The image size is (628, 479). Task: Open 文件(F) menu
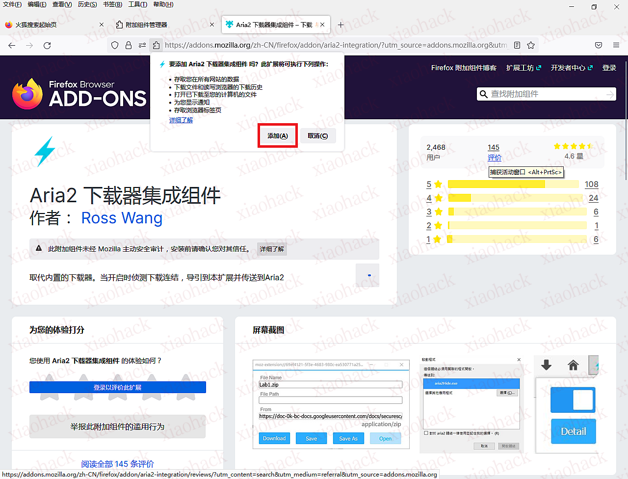(12, 4)
